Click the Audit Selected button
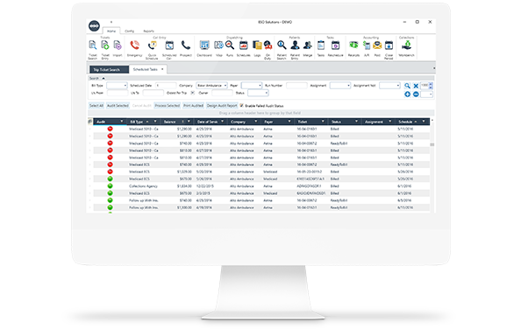The height and width of the screenshot is (329, 528). pos(118,106)
